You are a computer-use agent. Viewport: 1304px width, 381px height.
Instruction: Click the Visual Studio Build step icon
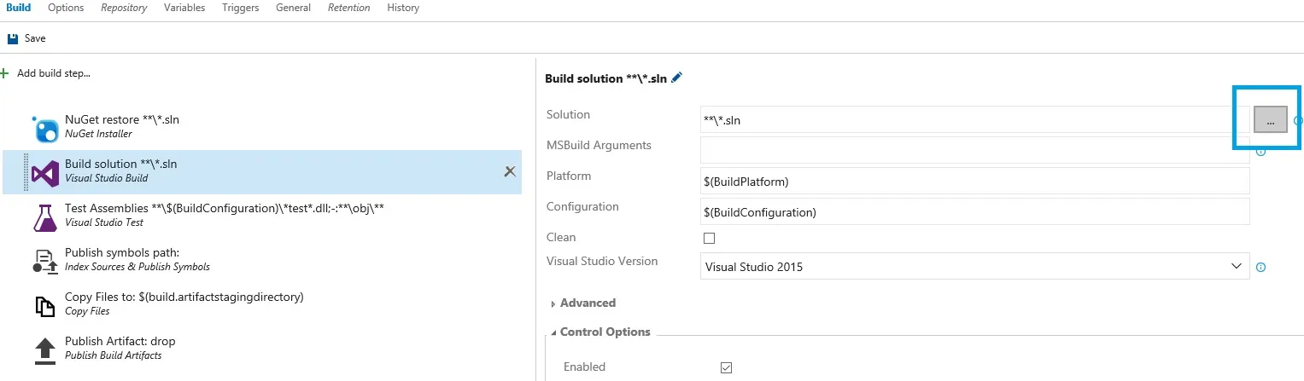pyautogui.click(x=45, y=173)
